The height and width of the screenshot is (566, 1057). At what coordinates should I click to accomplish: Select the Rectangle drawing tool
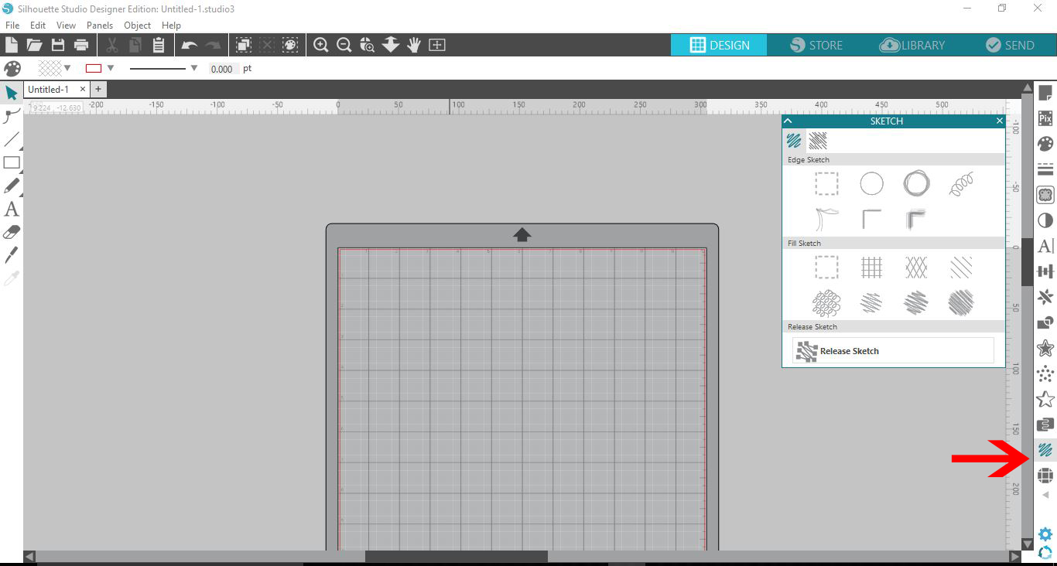(12, 162)
